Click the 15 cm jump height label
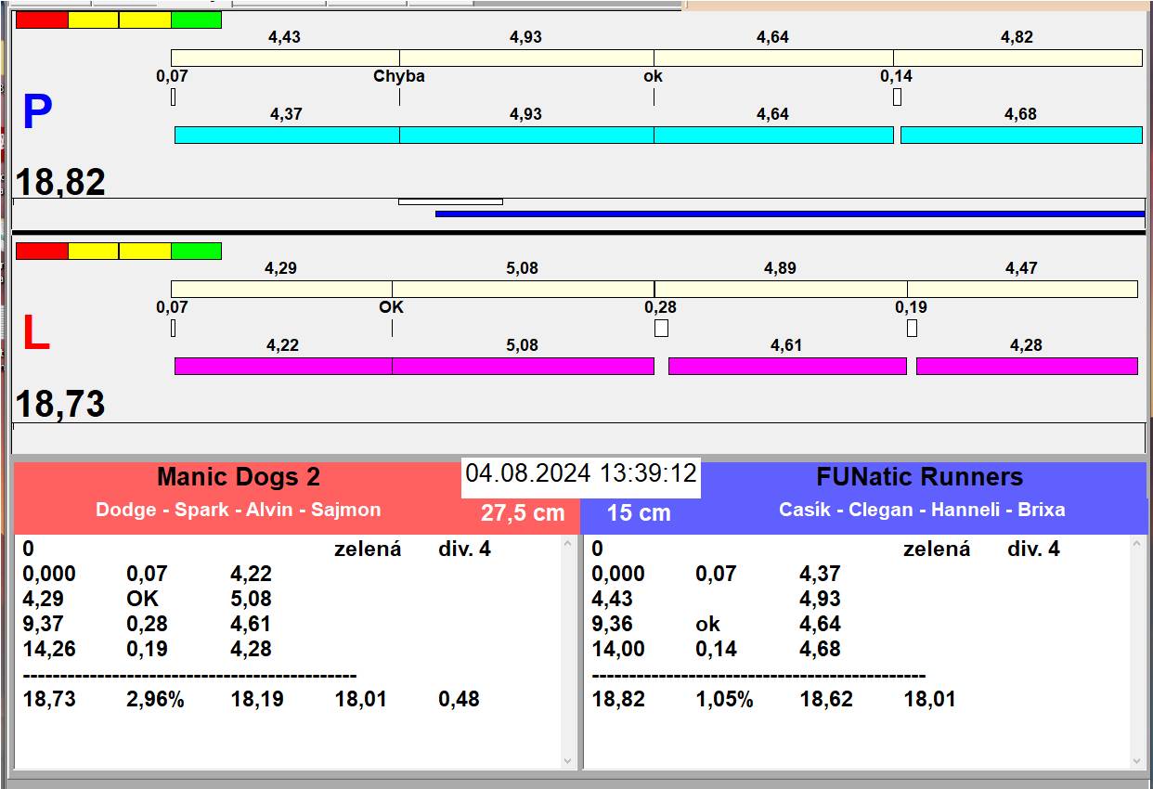 point(639,512)
